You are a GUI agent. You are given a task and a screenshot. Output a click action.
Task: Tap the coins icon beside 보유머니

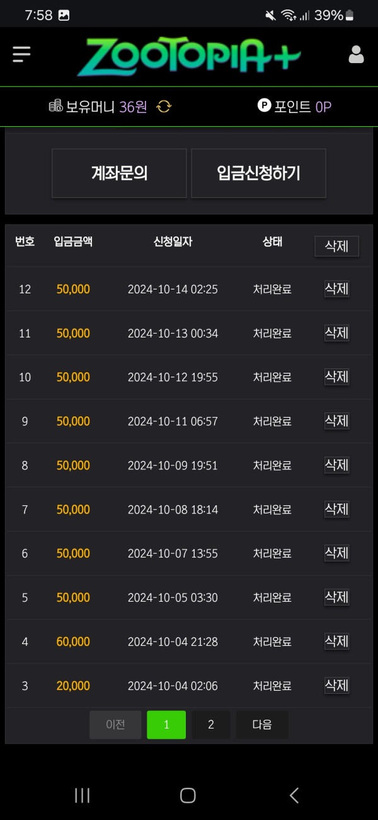click(55, 106)
